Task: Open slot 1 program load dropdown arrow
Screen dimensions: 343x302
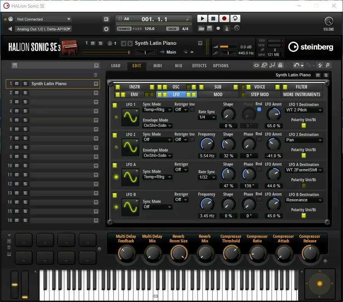Action: (96, 84)
